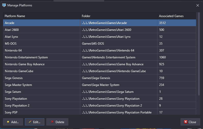Edit the selected platform
Screen dimensions: 203x129
[x=35, y=122]
